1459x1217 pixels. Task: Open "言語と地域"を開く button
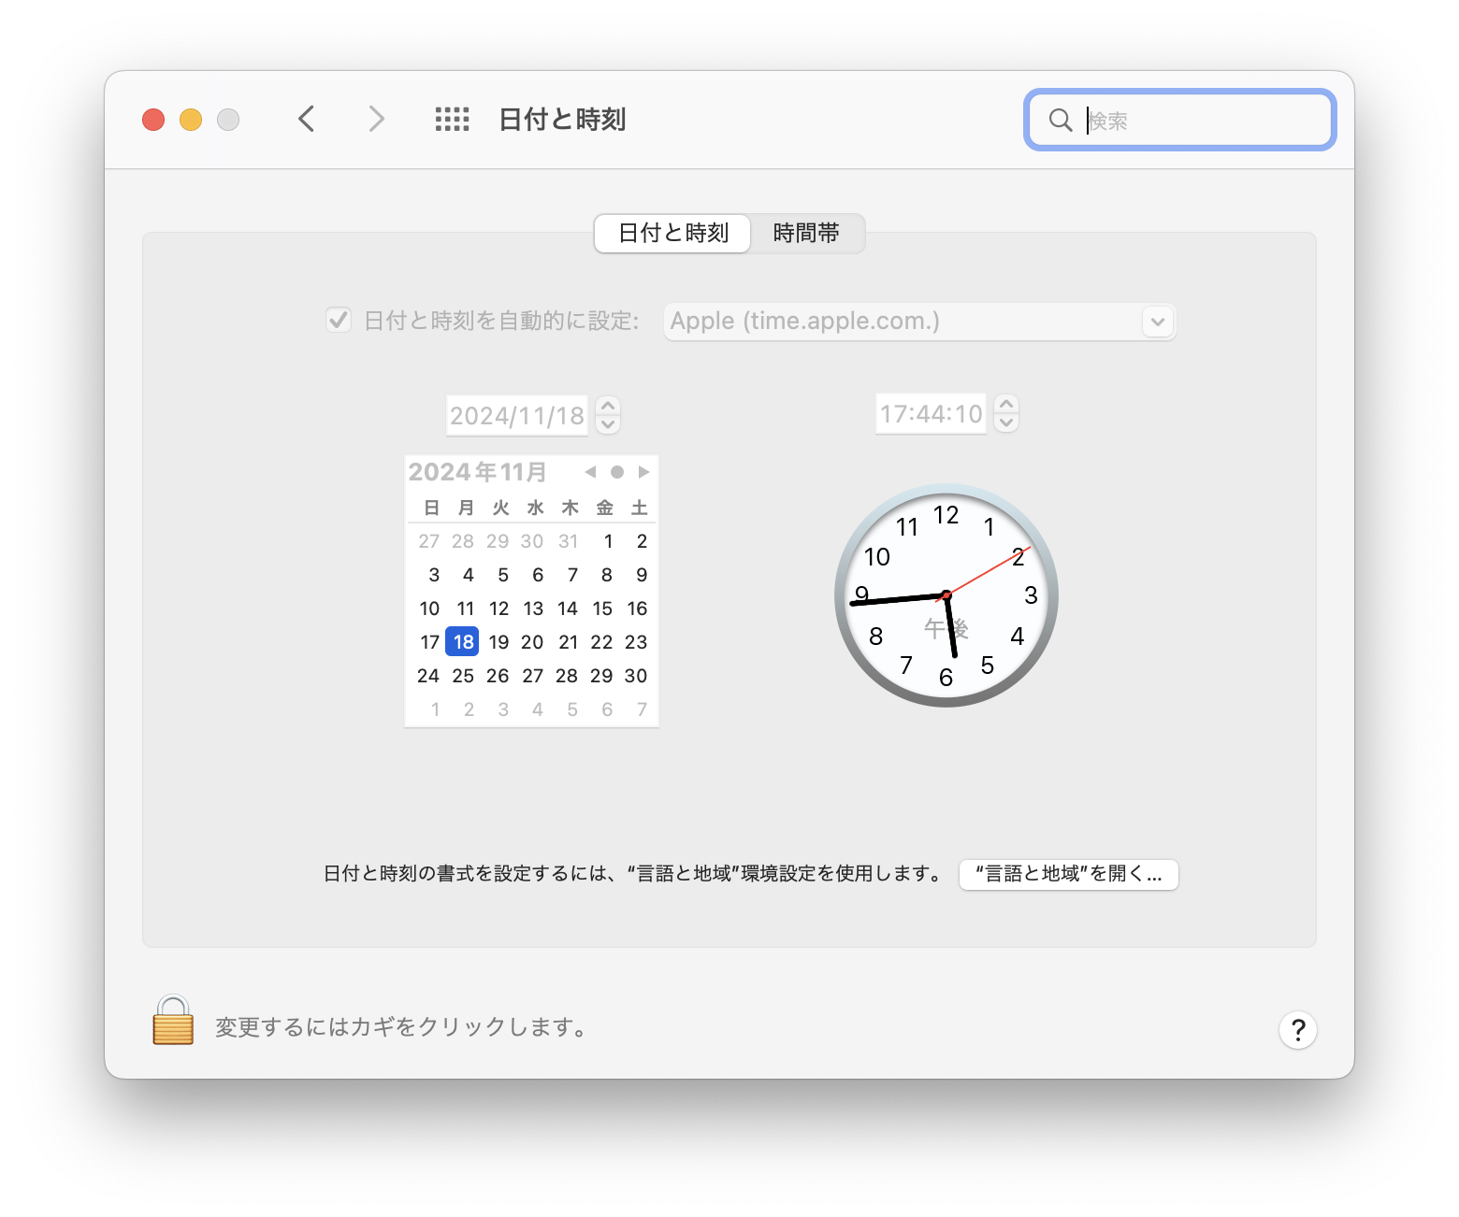(1068, 874)
